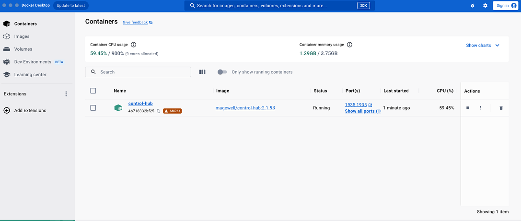
Task: Toggle Only show running containers
Action: pos(222,72)
